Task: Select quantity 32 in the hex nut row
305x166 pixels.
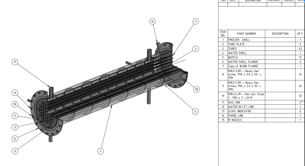Action: click(x=300, y=96)
